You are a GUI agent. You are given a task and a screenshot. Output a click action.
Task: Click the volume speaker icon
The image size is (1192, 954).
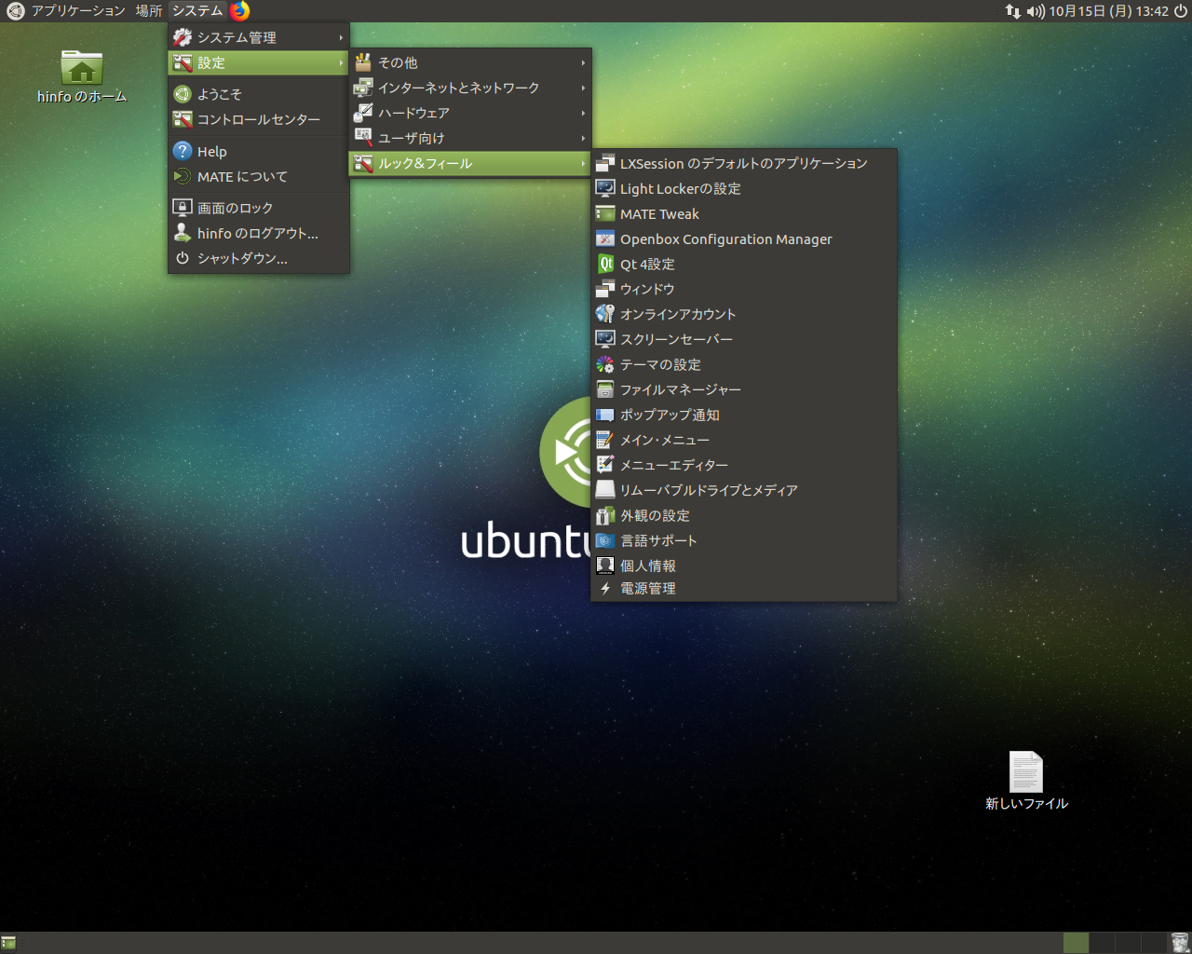1035,11
